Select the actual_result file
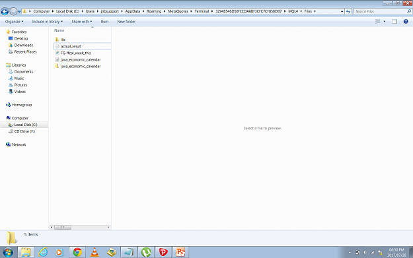This screenshot has height=258, width=413. (x=71, y=46)
